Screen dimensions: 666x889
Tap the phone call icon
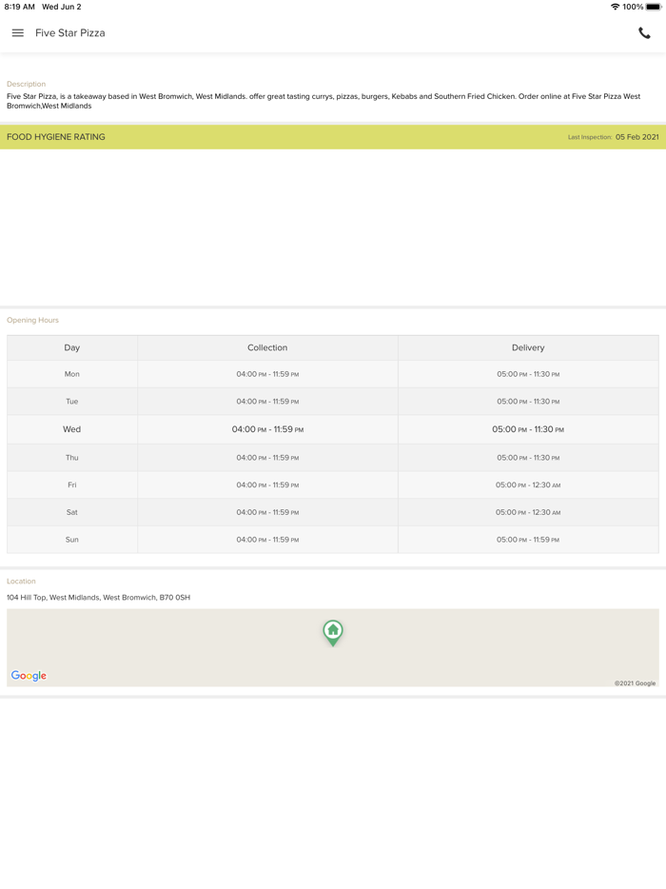pyautogui.click(x=644, y=33)
